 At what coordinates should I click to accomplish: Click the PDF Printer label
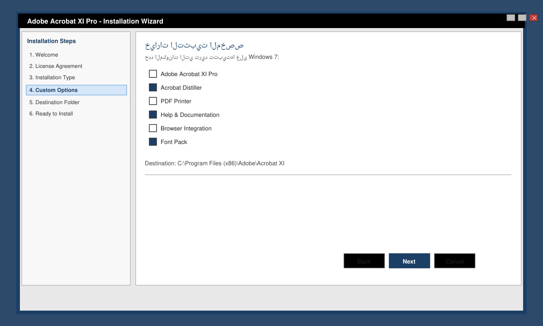point(176,101)
